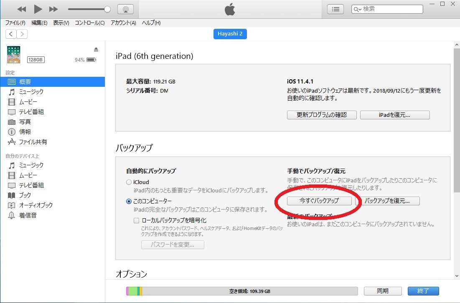This screenshot has width=460, height=303.
Task: Minimize the iTunes window
Action: [432, 4]
